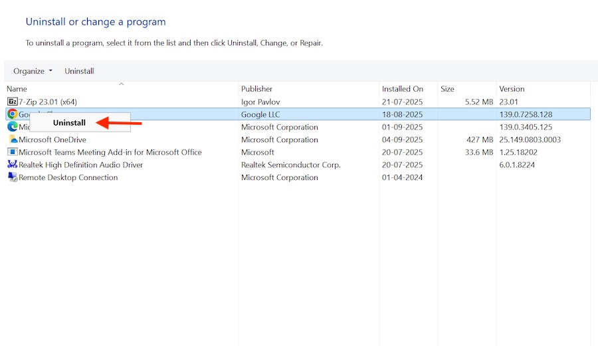
Task: Sort by Installed On column header
Action: [x=403, y=89]
